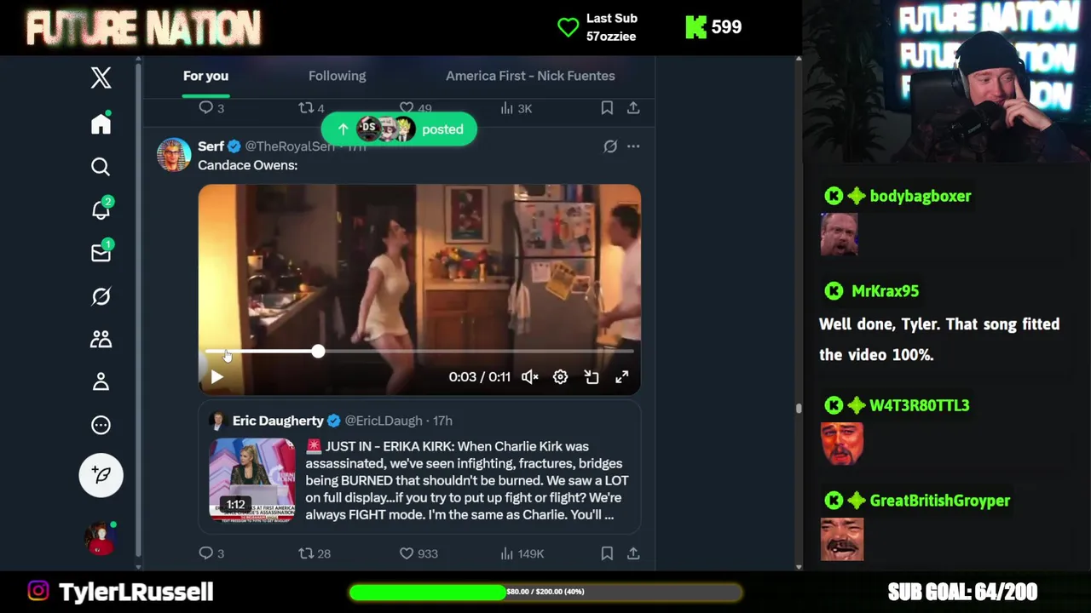Open quoted post 1:12 video thumbnail
This screenshot has height=613, width=1091.
pyautogui.click(x=252, y=479)
